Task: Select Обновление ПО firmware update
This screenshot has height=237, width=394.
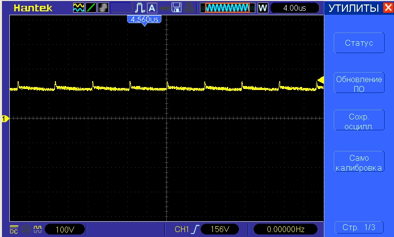Action: pyautogui.click(x=359, y=84)
